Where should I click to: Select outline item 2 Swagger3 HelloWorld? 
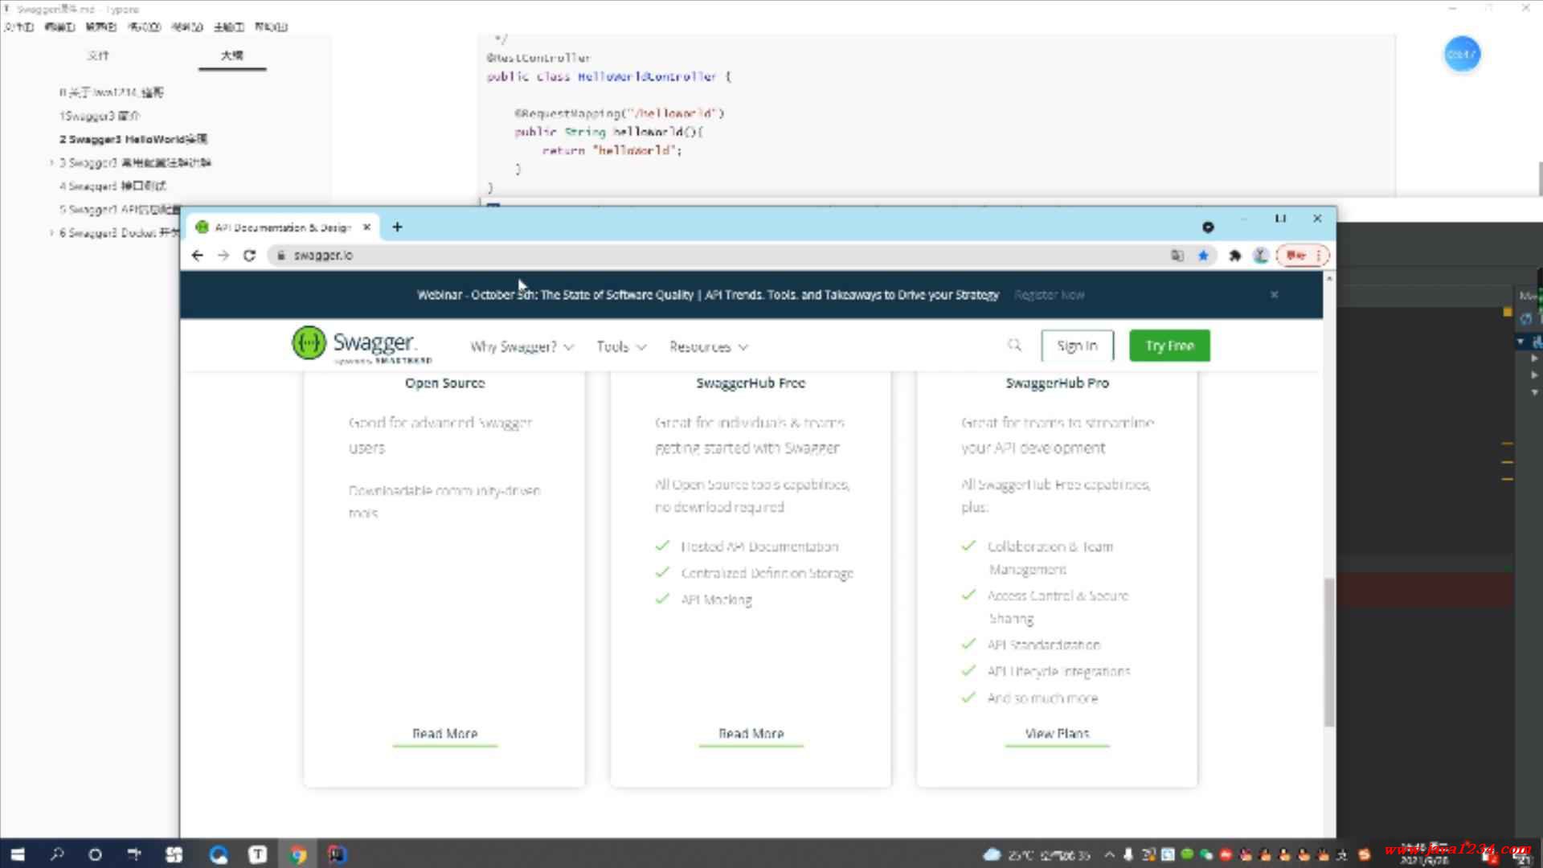133,139
